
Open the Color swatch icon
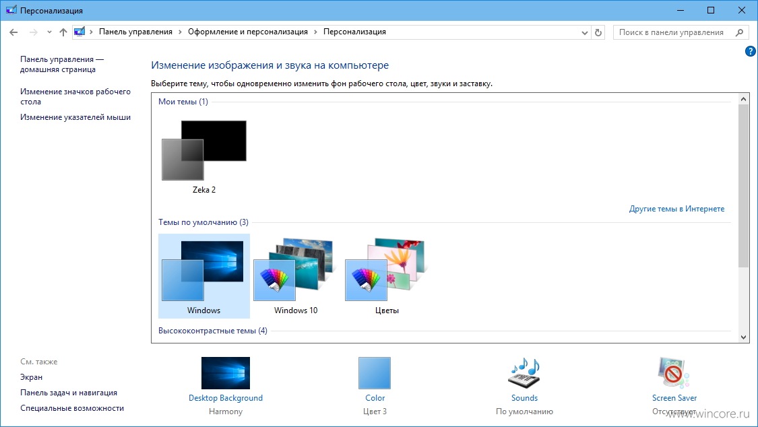(x=375, y=373)
